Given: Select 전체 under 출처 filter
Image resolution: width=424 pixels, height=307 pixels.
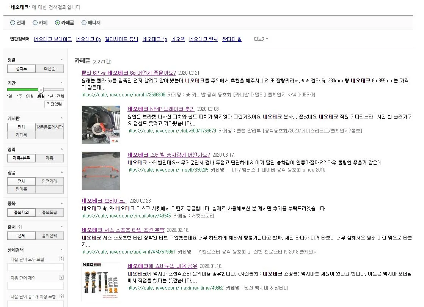Looking at the screenshot, I should pyautogui.click(x=21, y=236).
